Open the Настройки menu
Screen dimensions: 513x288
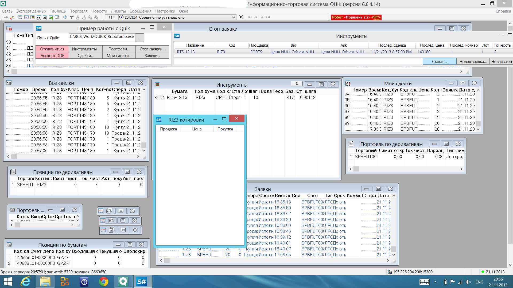(165, 11)
